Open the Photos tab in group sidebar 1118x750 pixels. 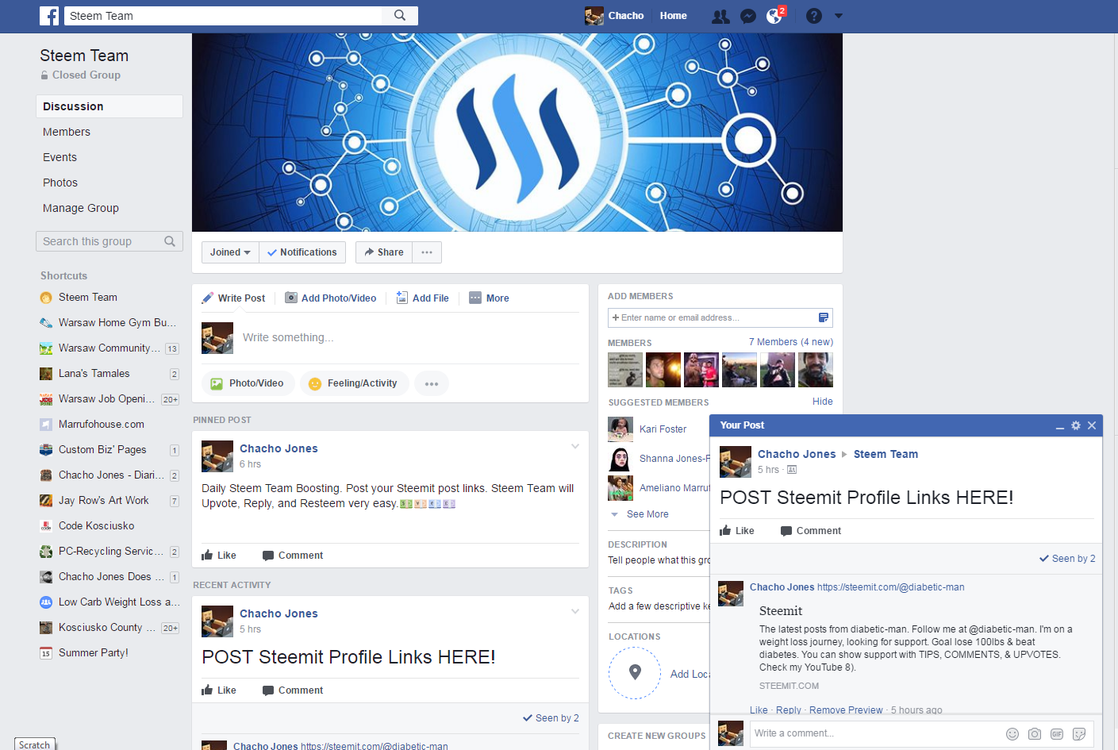[60, 183]
